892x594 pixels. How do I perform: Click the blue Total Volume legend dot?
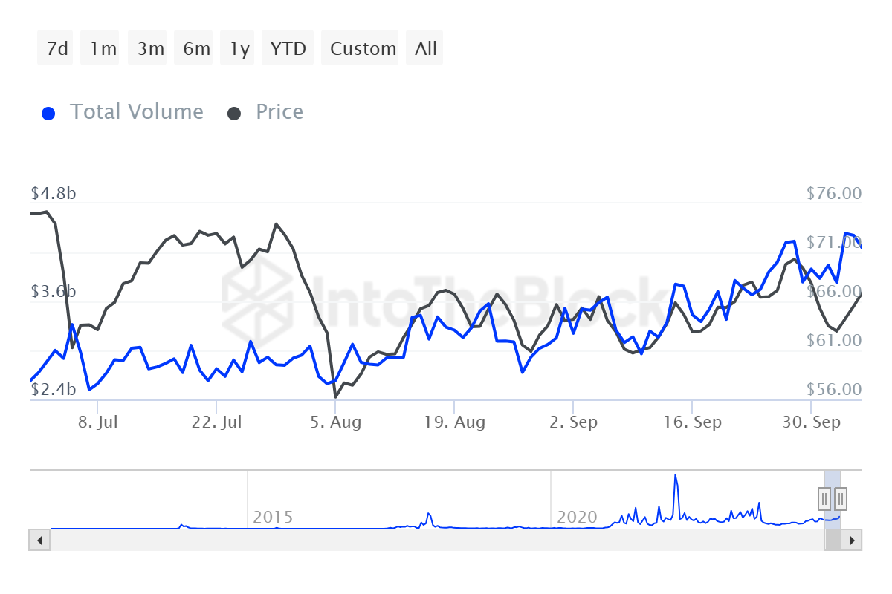point(48,111)
